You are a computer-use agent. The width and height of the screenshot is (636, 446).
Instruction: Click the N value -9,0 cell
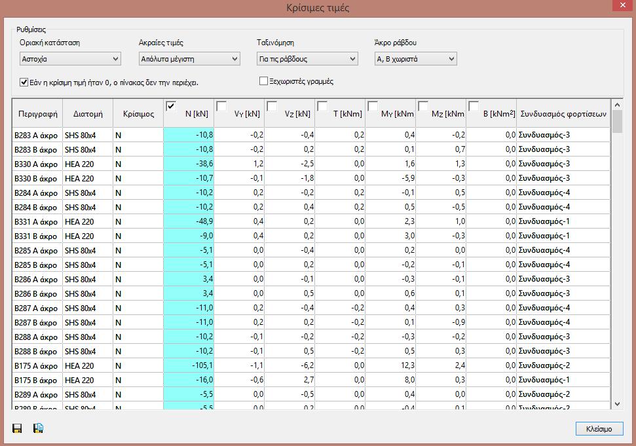[x=189, y=236]
